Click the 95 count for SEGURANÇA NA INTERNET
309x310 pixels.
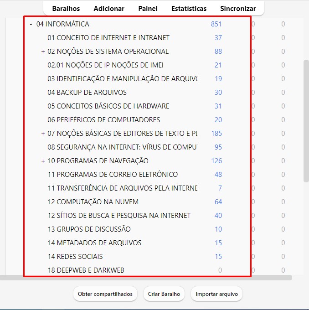point(218,147)
